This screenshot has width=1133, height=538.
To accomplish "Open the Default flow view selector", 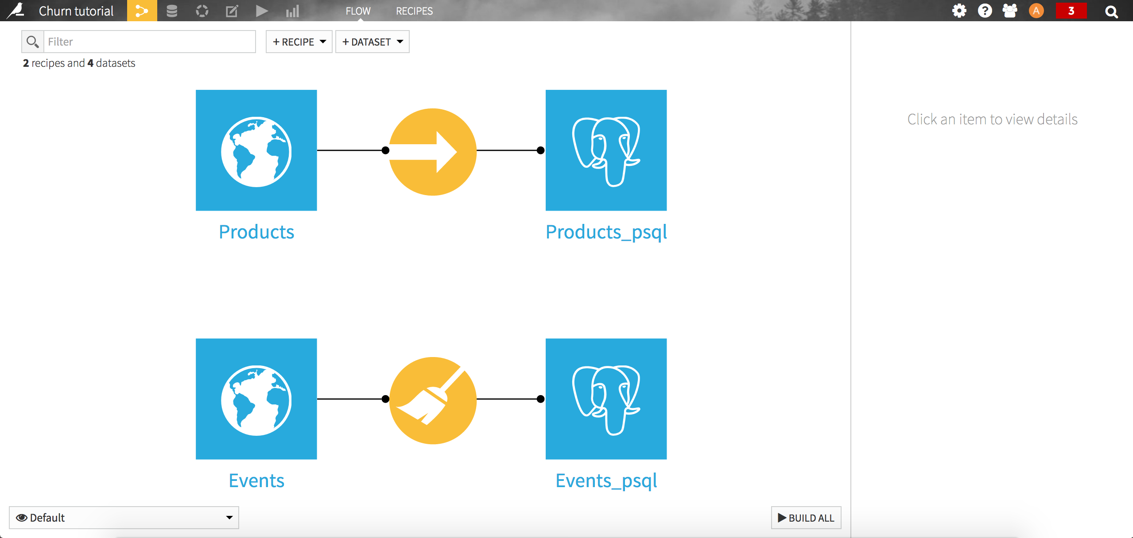I will coord(124,518).
